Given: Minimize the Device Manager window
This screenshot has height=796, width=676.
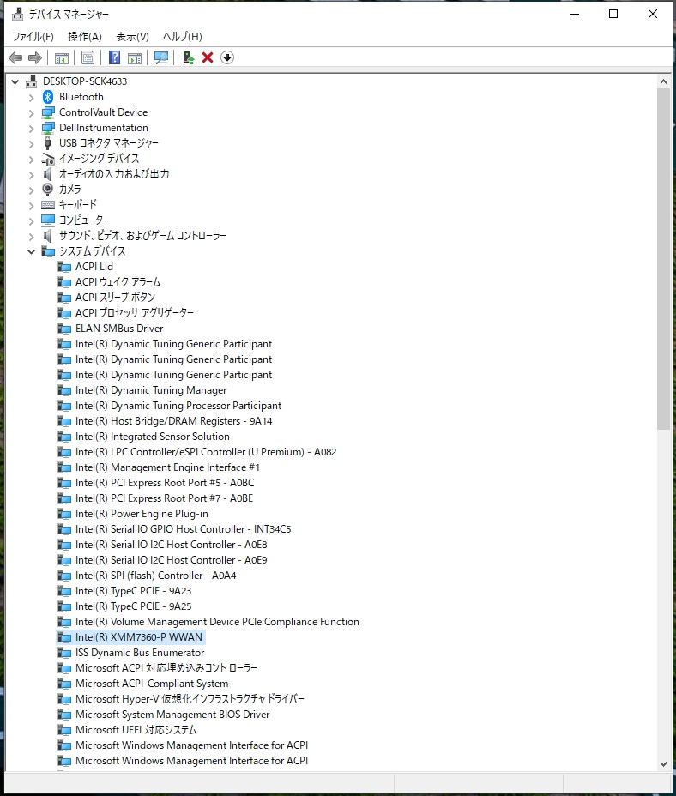Looking at the screenshot, I should pos(575,15).
